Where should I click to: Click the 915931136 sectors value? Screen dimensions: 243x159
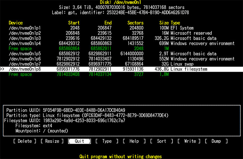tap(133, 69)
